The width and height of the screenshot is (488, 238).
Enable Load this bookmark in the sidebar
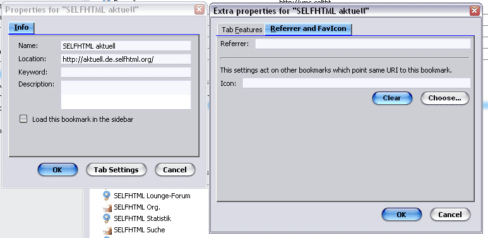[x=23, y=119]
